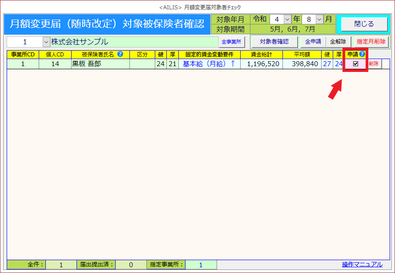
Task: Click the 対象者確認 button
Action: (x=274, y=42)
